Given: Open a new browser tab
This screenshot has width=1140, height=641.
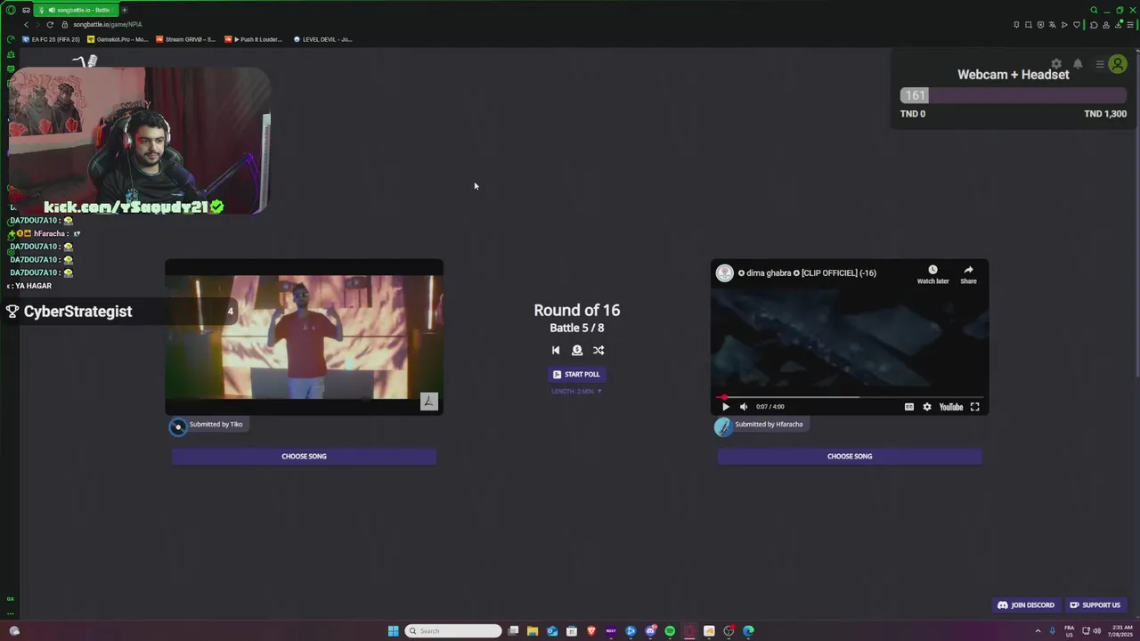Looking at the screenshot, I should 125,10.
